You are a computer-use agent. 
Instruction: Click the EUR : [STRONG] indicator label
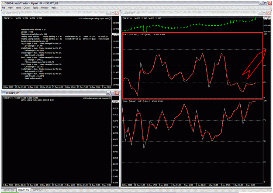[x=131, y=34]
